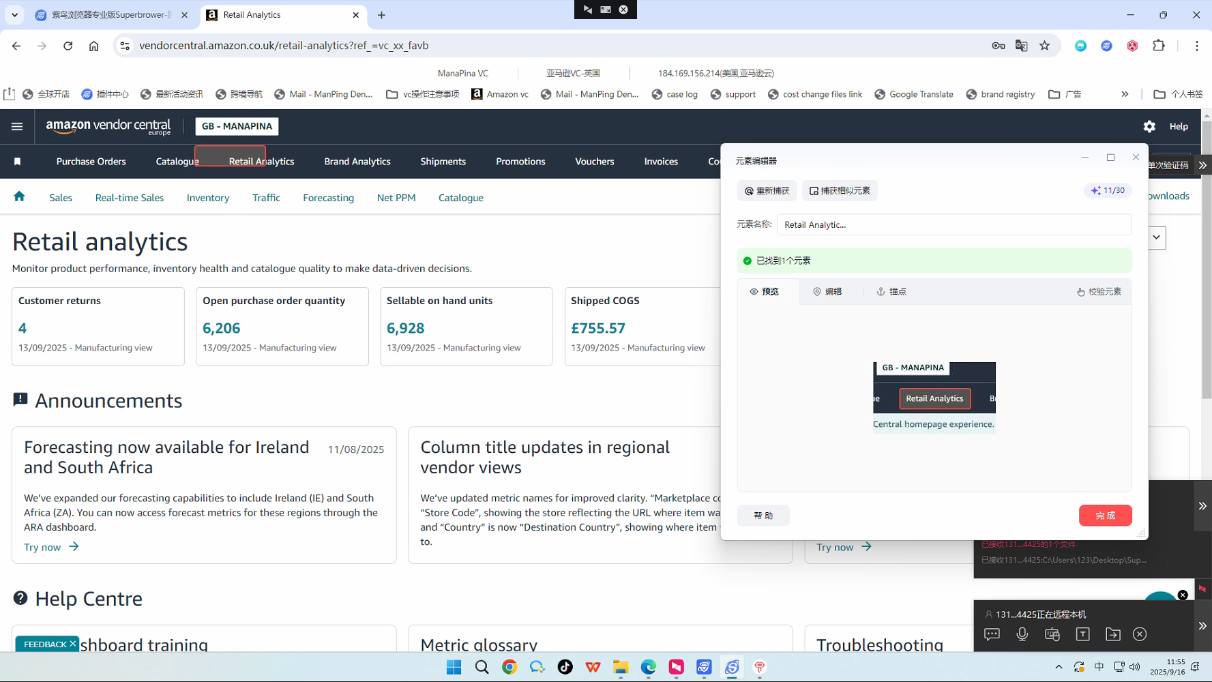Screen dimensions: 1212x682
Task: Open the saved passwords key icon
Action: click(999, 46)
